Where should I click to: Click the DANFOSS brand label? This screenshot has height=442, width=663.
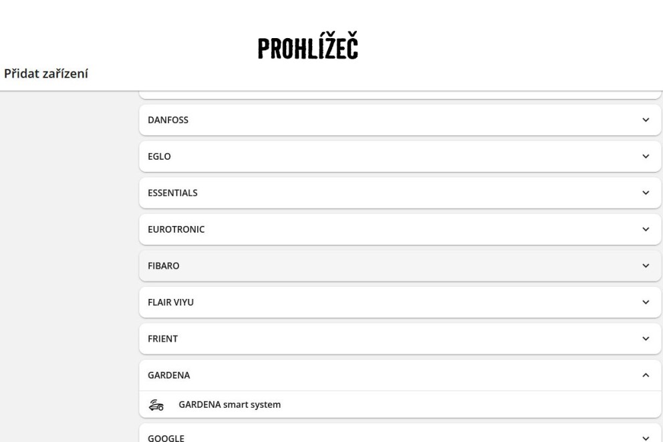tap(168, 120)
